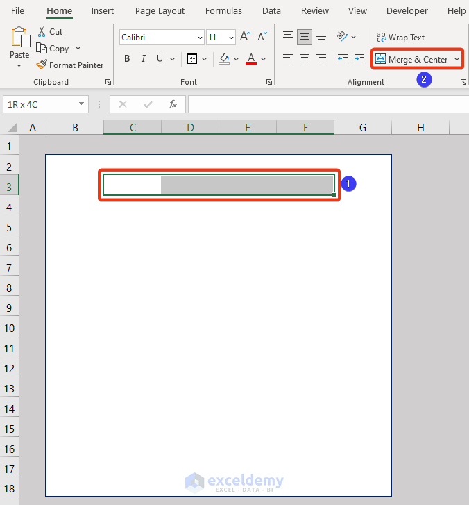The image size is (469, 505).
Task: Select column A header
Action: pos(33,128)
